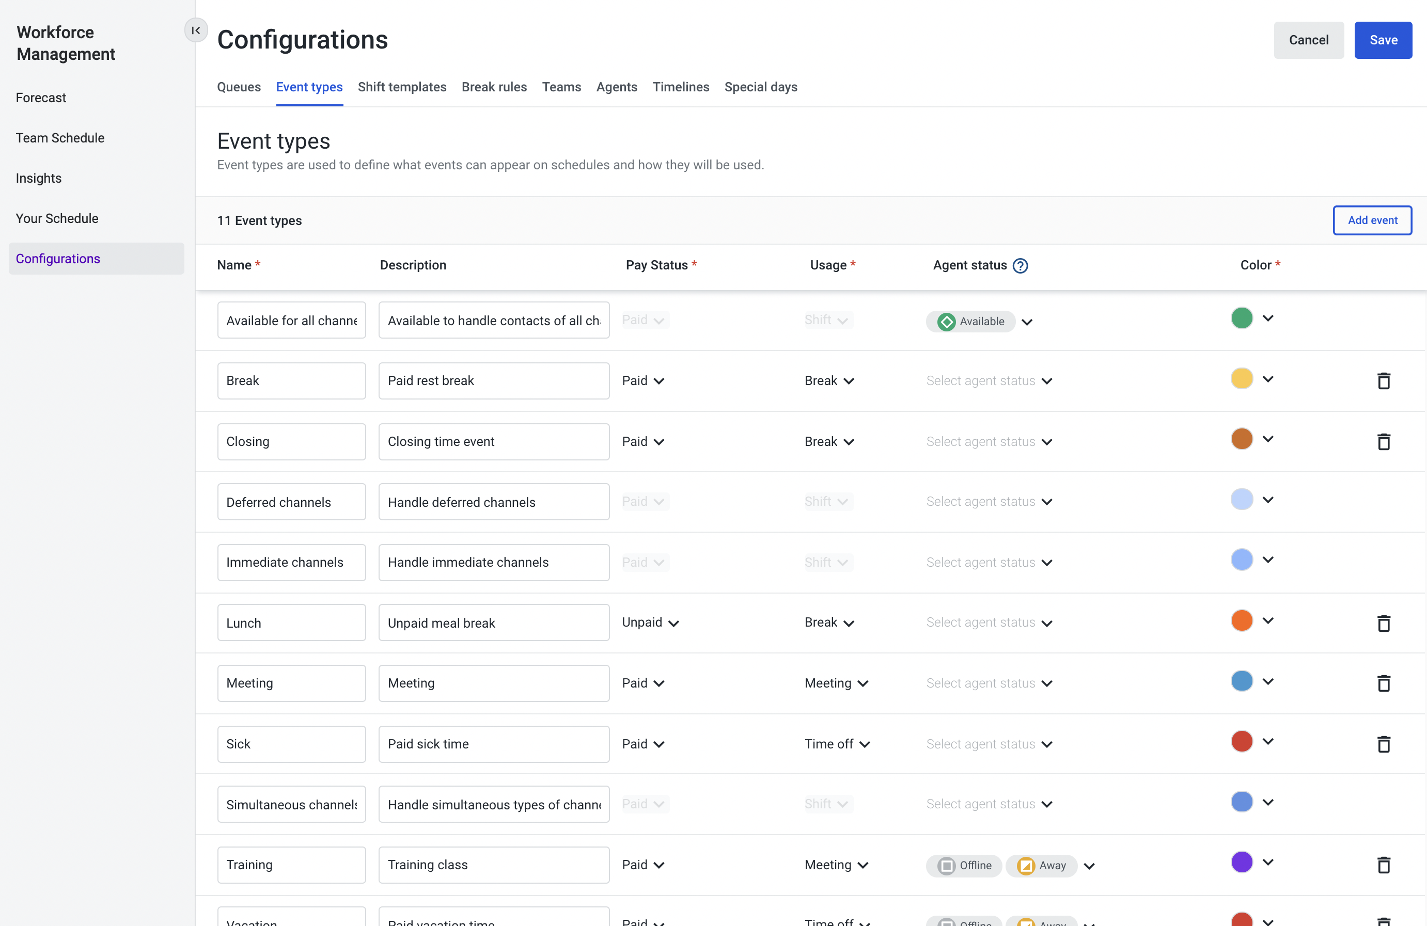Viewport: 1427px width, 926px height.
Task: Click the delete icon for Training event type
Action: pyautogui.click(x=1384, y=865)
